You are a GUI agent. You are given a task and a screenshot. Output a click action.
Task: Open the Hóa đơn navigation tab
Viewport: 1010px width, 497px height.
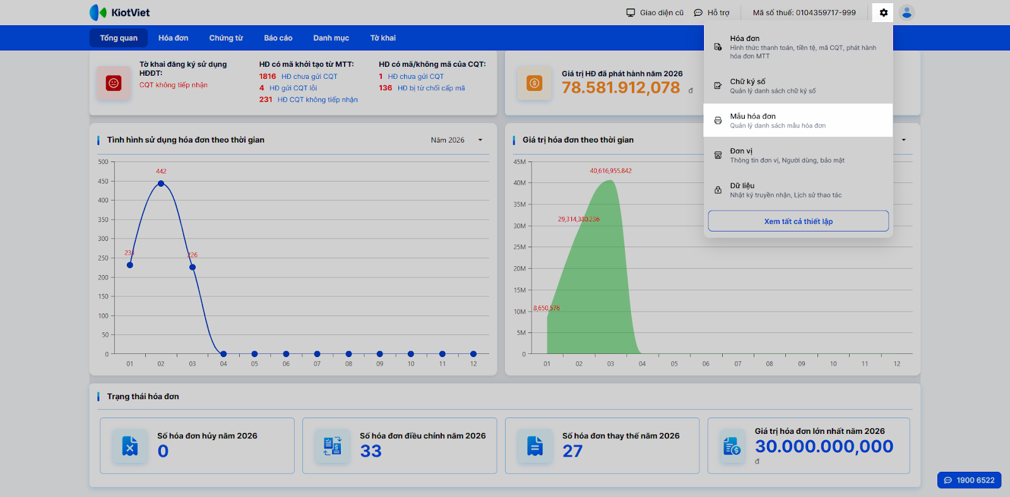173,38
